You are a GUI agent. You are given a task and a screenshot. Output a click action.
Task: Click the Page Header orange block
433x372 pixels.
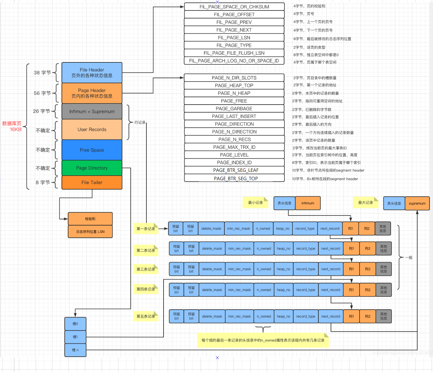pyautogui.click(x=92, y=93)
